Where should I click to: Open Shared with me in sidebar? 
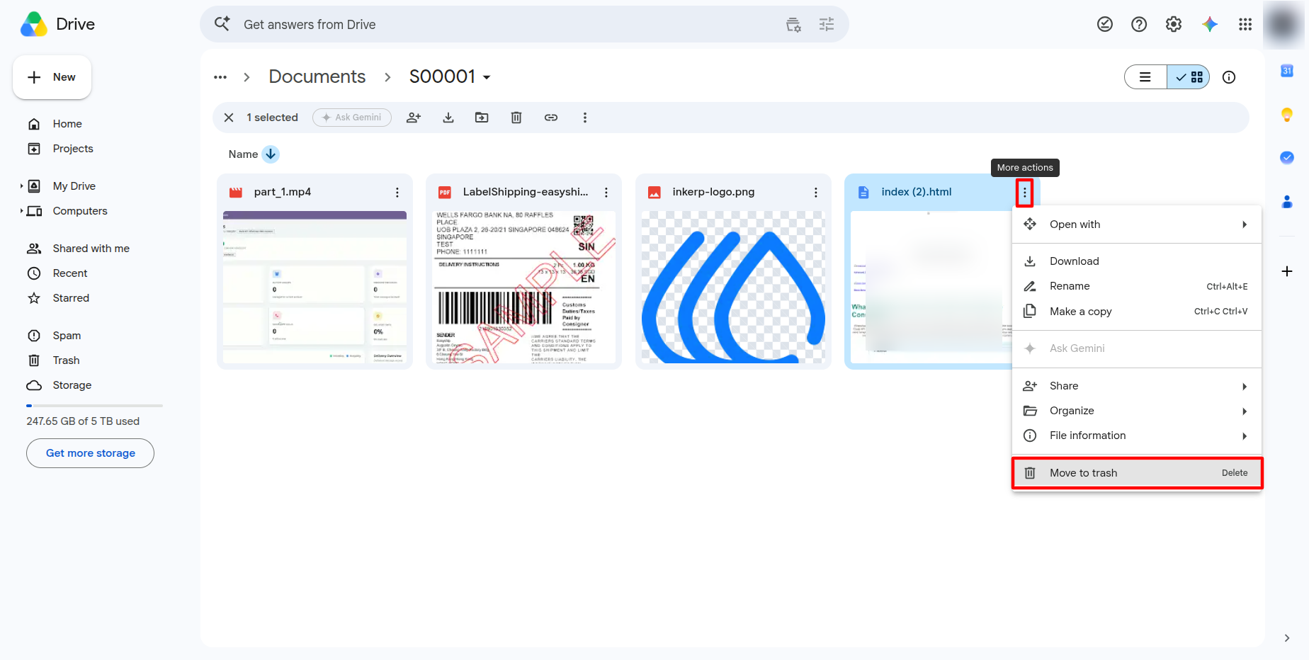(91, 249)
